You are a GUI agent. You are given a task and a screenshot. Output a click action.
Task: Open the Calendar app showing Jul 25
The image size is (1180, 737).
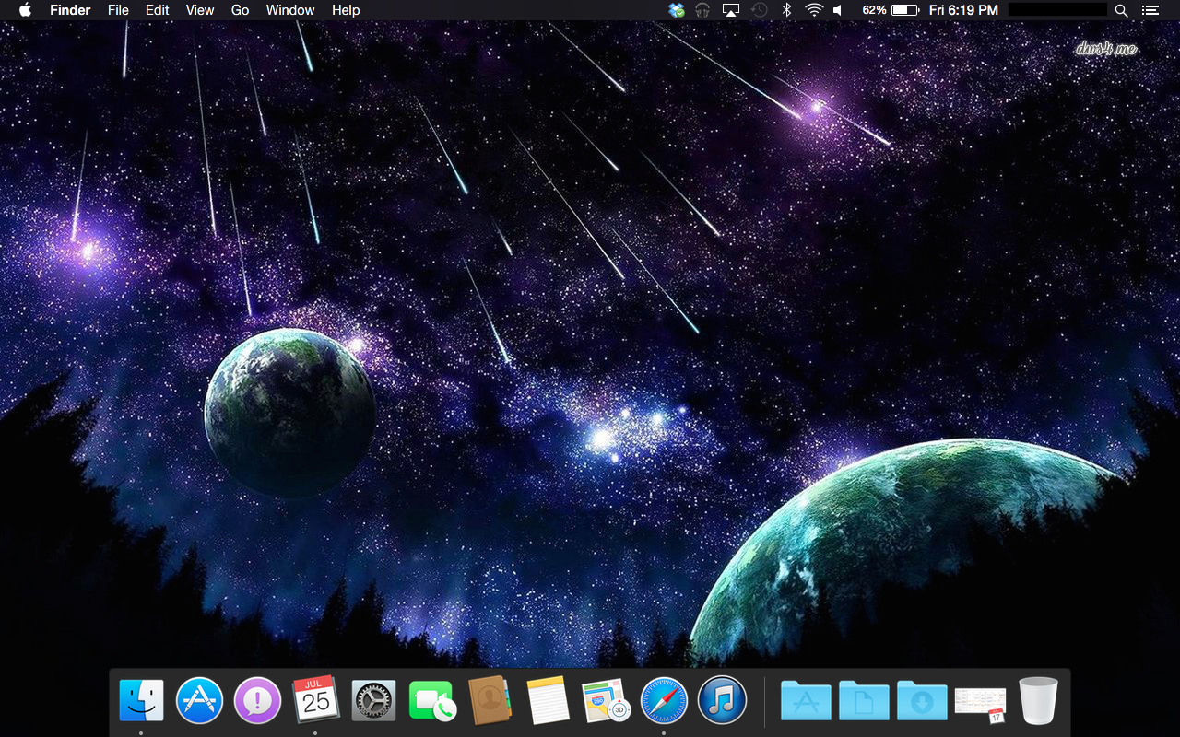(x=315, y=699)
